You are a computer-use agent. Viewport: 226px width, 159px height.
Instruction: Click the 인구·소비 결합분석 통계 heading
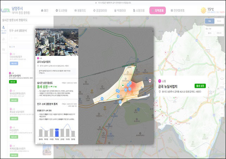click(x=47, y=104)
